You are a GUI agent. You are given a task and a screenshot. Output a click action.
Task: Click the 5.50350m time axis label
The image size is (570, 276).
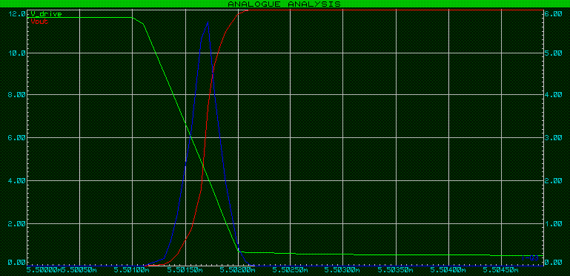pos(396,271)
